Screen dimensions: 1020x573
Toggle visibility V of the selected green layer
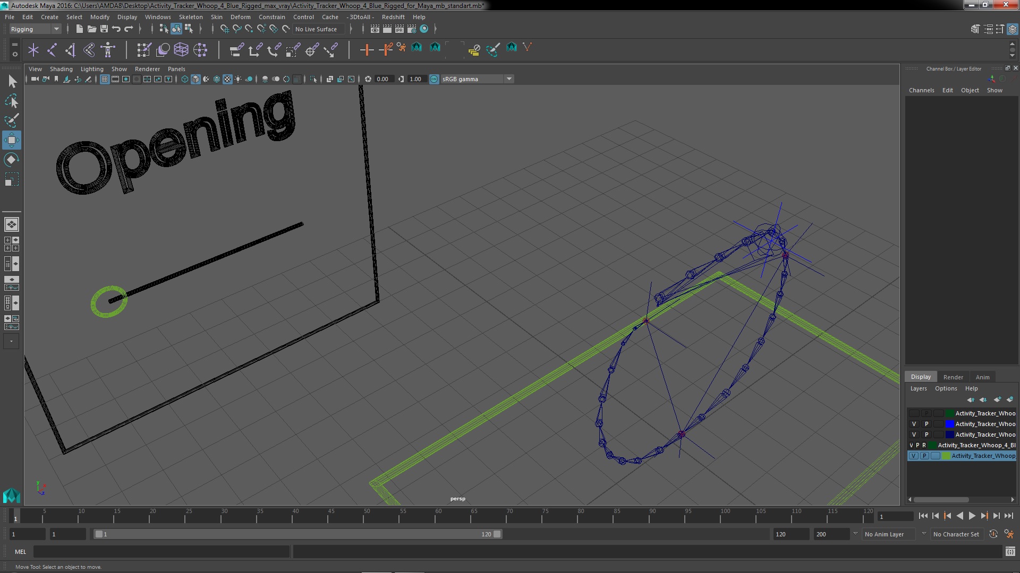(914, 456)
